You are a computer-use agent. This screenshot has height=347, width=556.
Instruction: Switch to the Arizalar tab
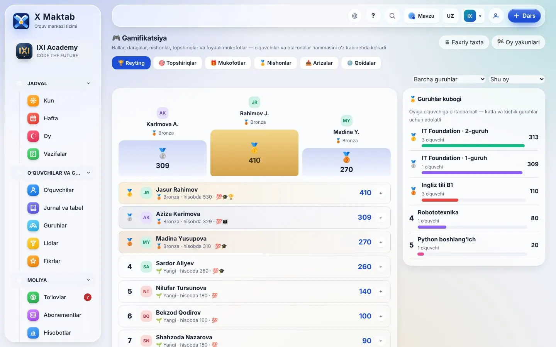coord(319,63)
